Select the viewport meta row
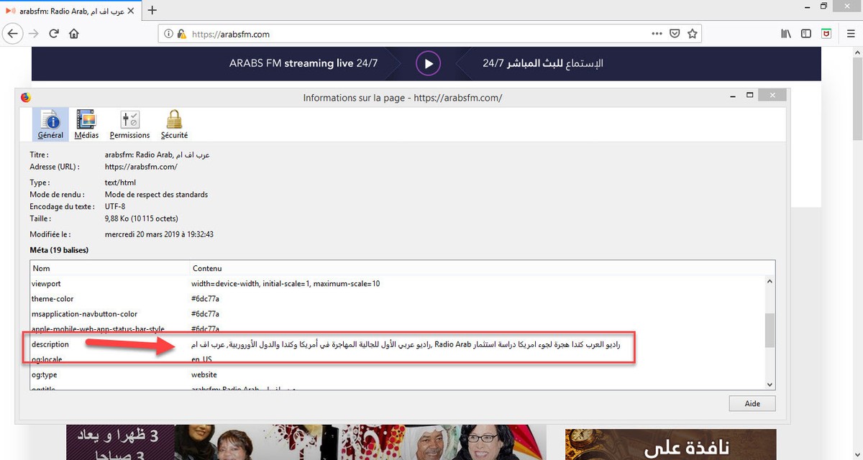The height and width of the screenshot is (460, 863). click(397, 283)
